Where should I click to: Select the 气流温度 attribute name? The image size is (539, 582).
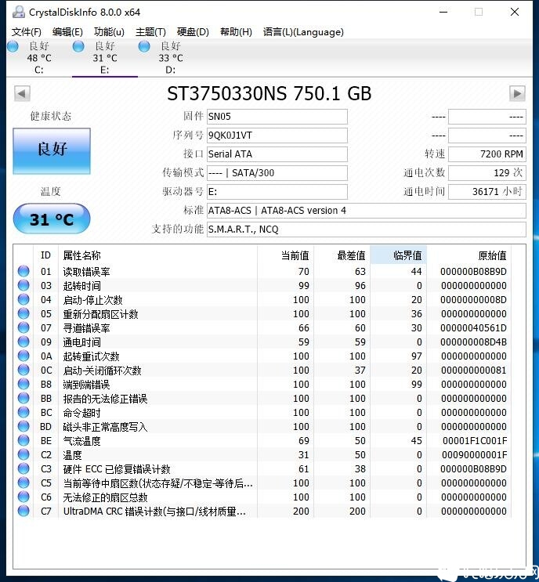81,441
